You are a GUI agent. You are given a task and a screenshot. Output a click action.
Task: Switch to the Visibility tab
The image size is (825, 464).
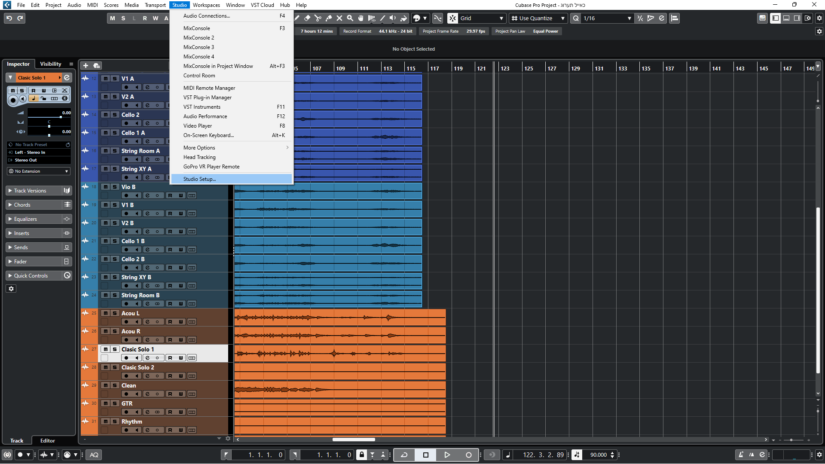pyautogui.click(x=51, y=64)
